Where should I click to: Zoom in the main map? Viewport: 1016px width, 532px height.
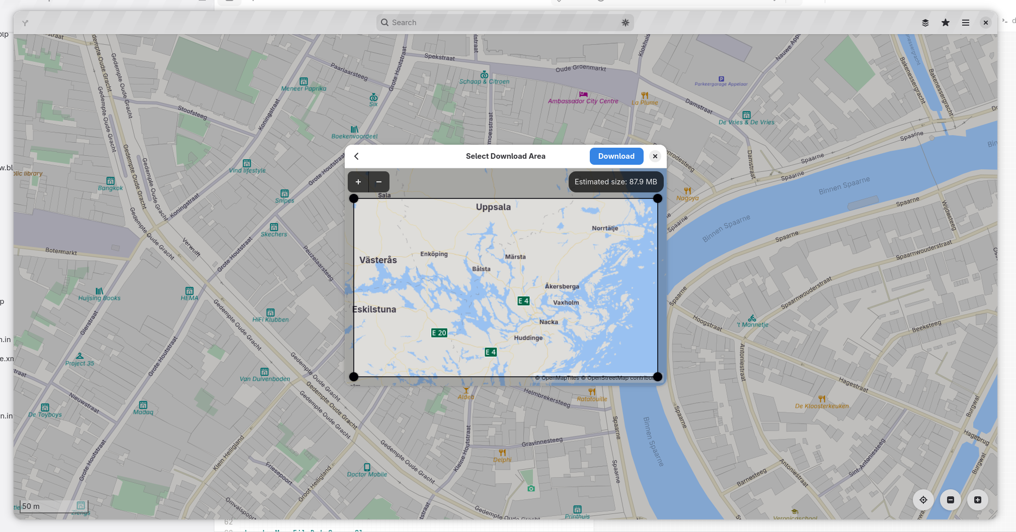(x=978, y=500)
